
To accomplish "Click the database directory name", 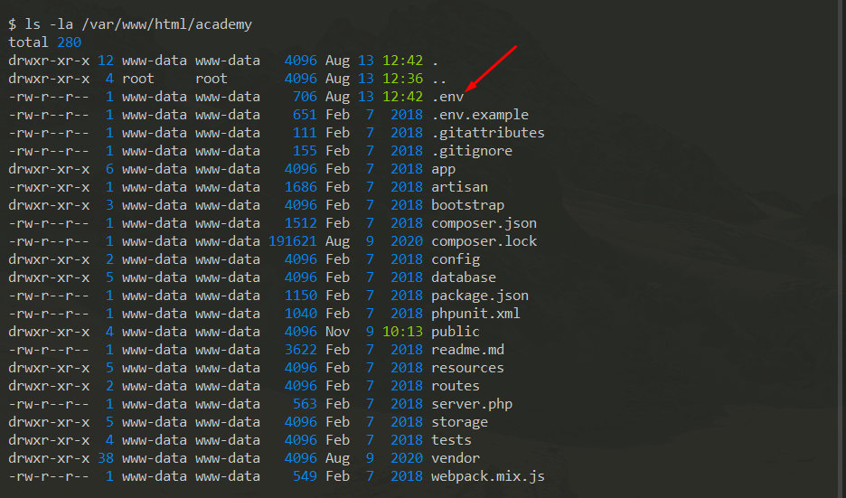I will pyautogui.click(x=464, y=277).
